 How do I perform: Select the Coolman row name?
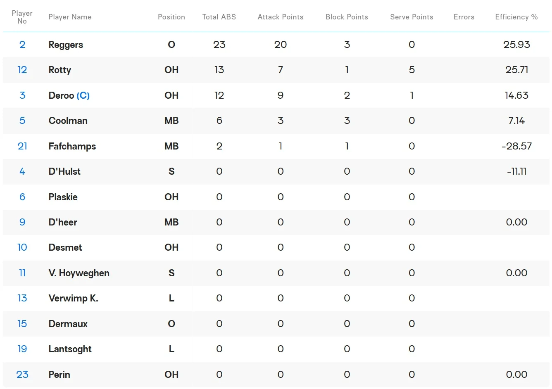[68, 121]
